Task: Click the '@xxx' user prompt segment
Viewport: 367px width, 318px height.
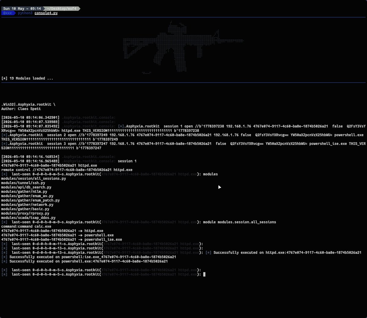Action: [x=8, y=13]
